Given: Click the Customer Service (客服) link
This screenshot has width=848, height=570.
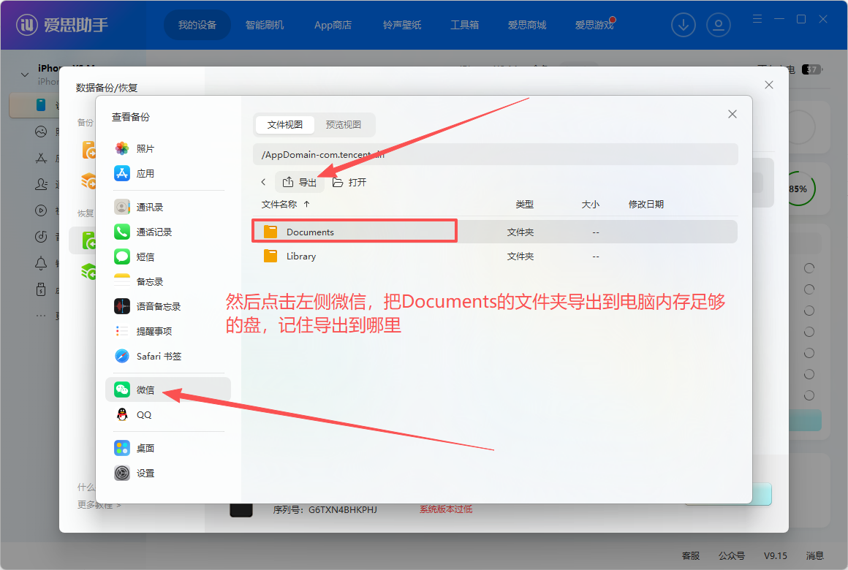Looking at the screenshot, I should (x=691, y=556).
